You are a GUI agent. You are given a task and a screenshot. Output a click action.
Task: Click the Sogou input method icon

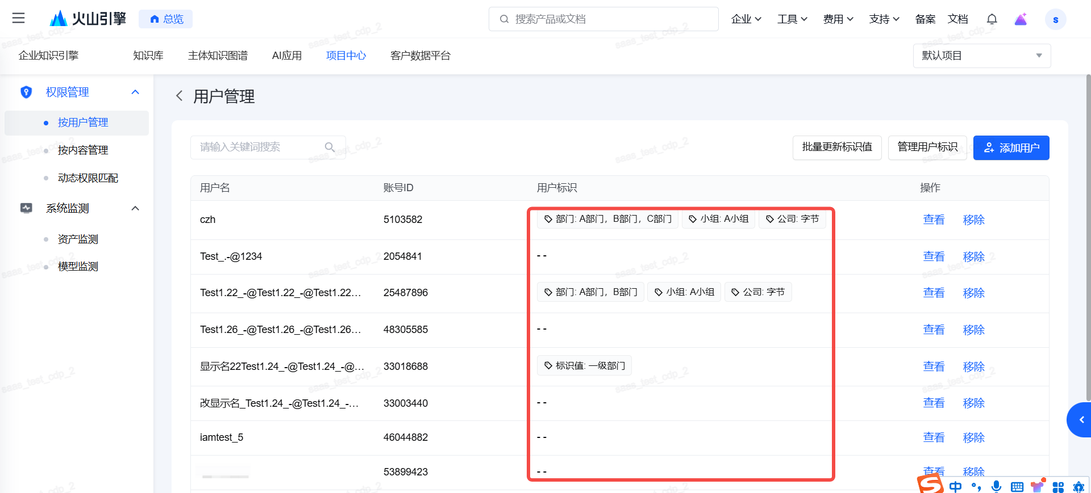pos(930,484)
